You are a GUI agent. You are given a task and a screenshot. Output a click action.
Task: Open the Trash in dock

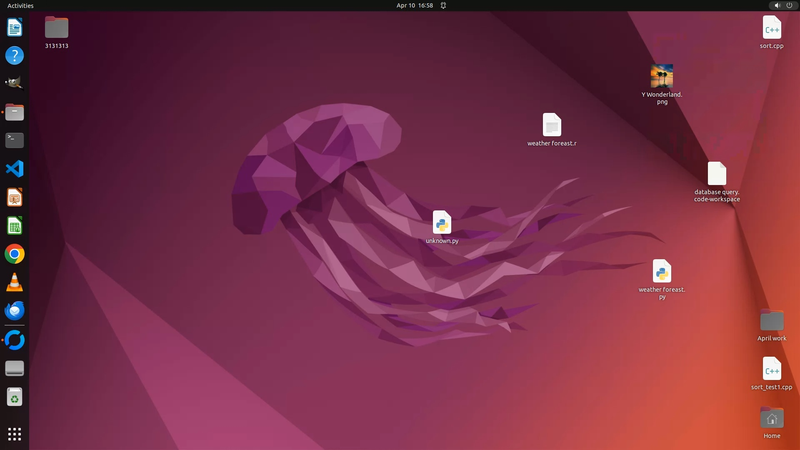(15, 397)
